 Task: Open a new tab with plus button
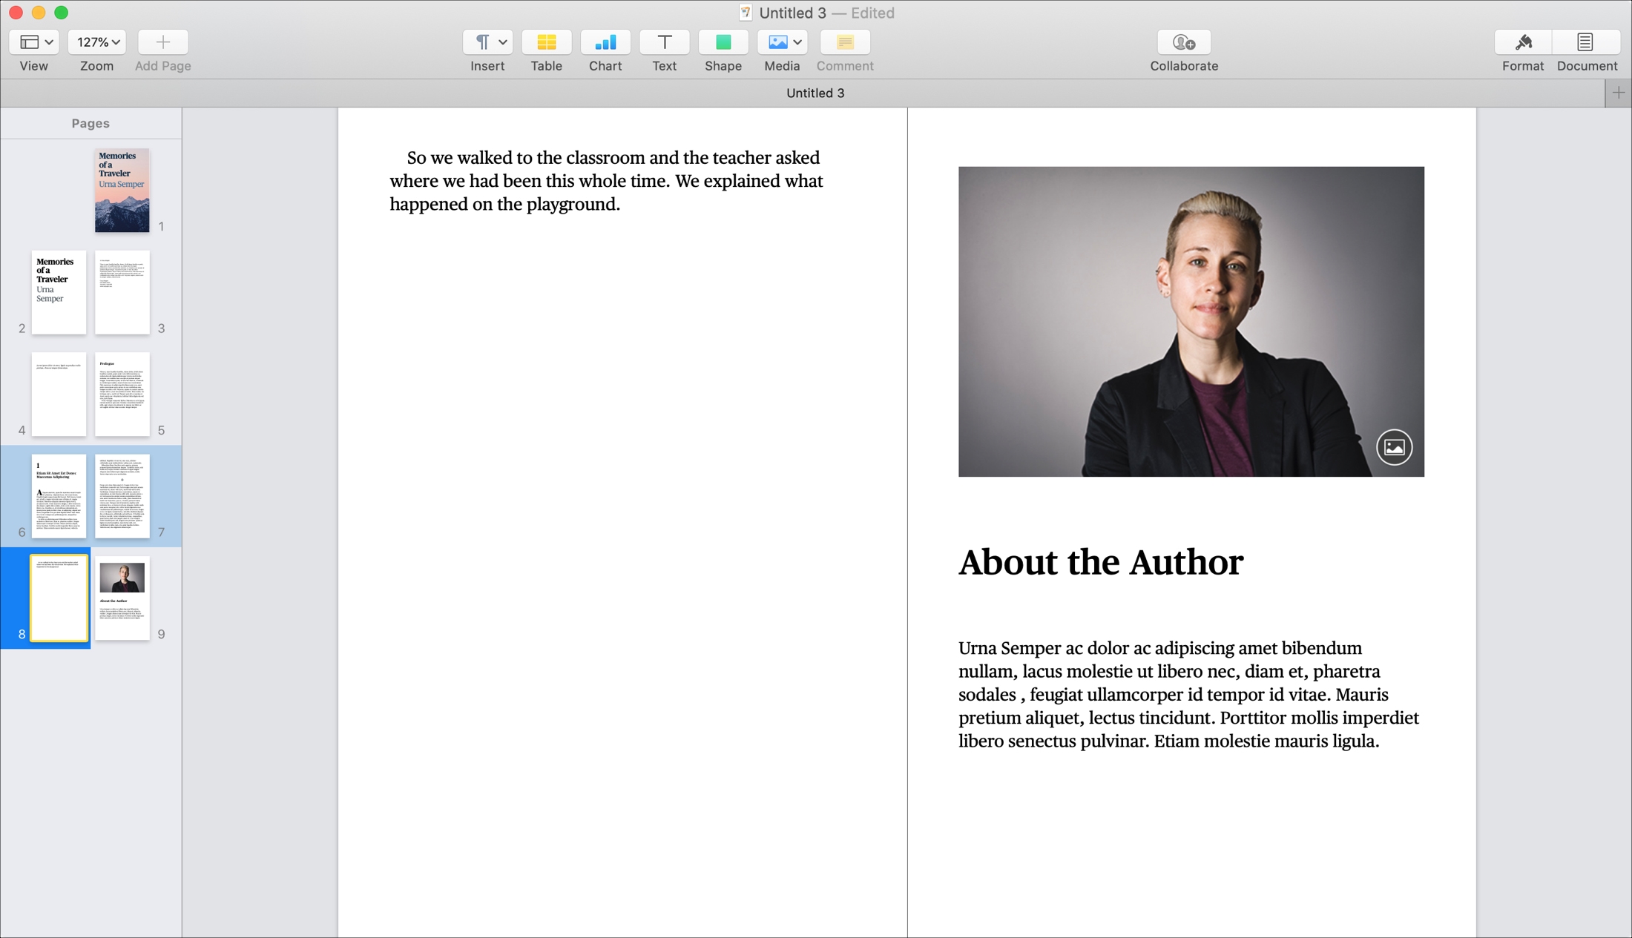point(1618,93)
